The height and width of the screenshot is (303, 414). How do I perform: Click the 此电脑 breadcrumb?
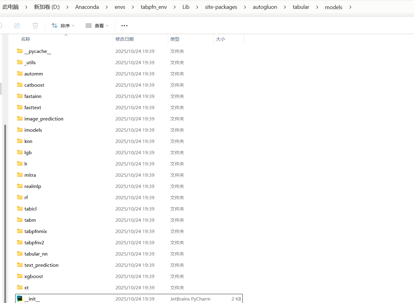(x=10, y=7)
